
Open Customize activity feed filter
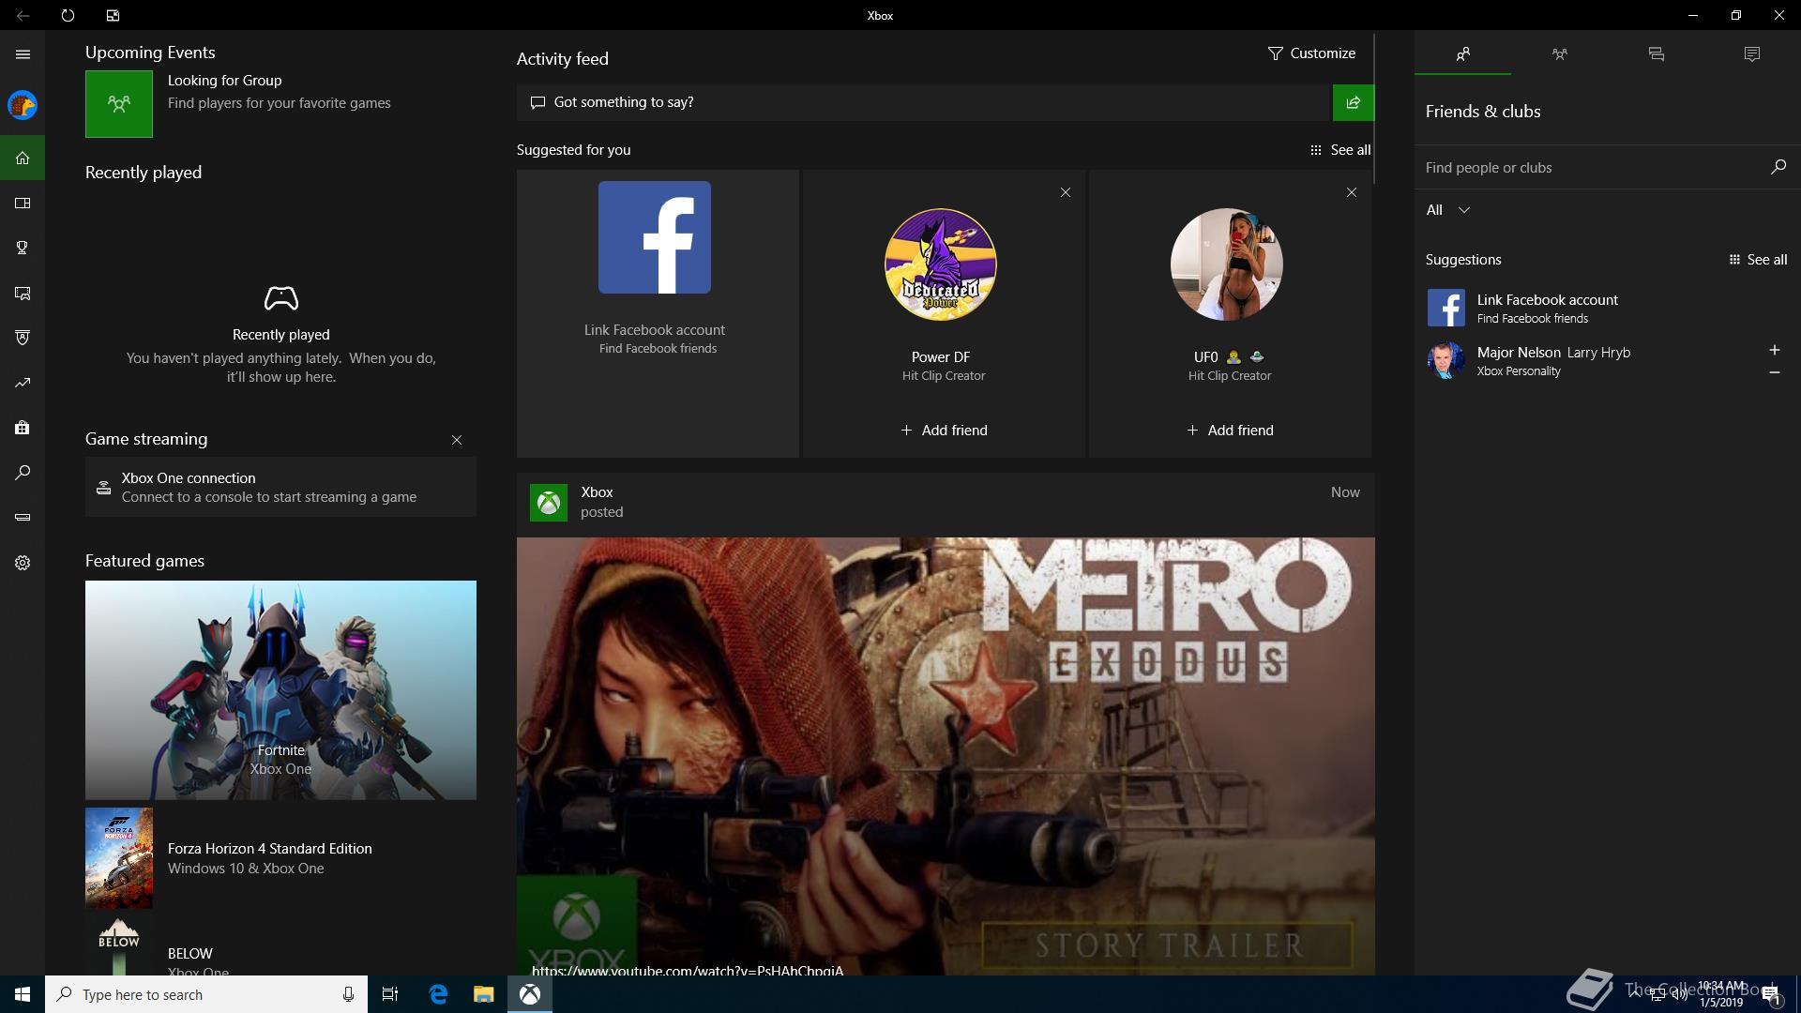pos(1310,53)
